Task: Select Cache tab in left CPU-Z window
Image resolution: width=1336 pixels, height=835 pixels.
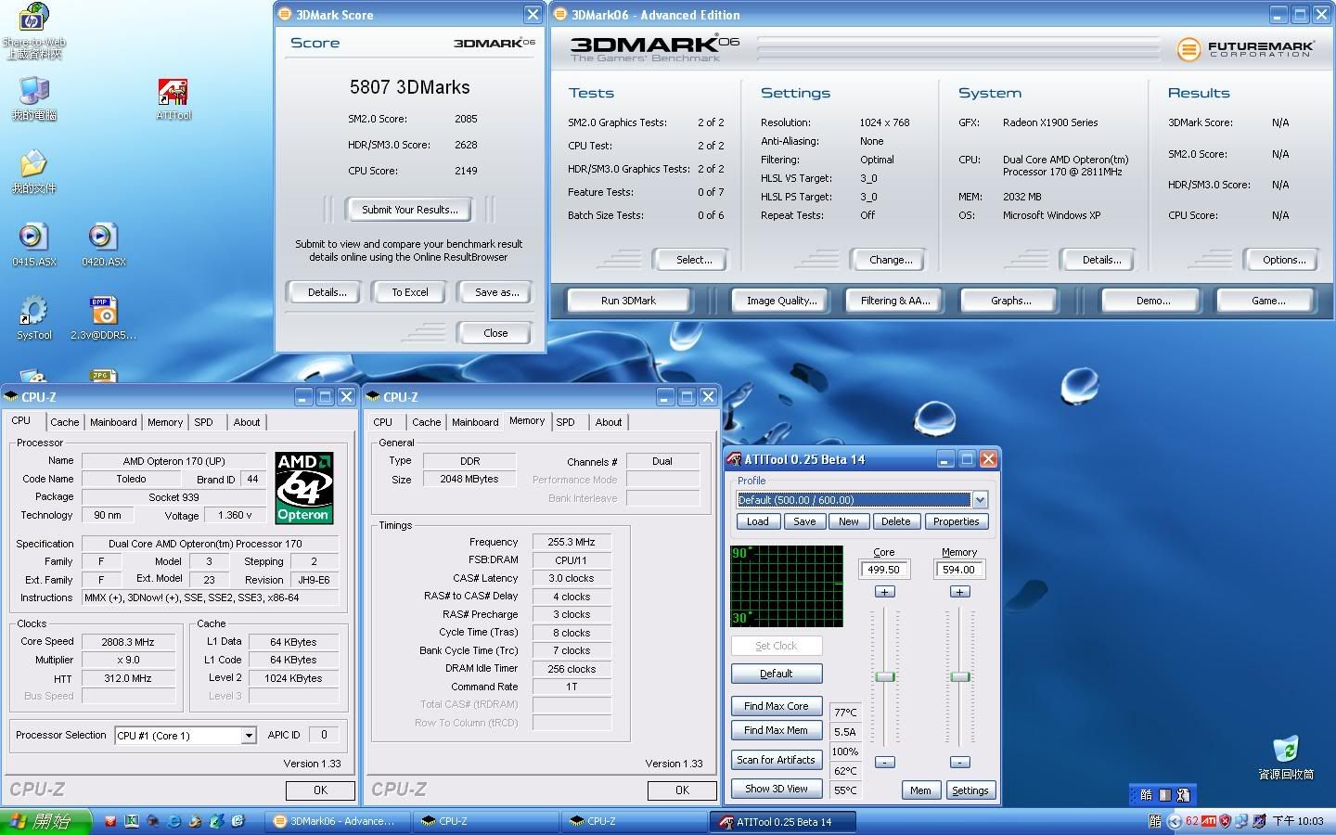Action: click(64, 422)
